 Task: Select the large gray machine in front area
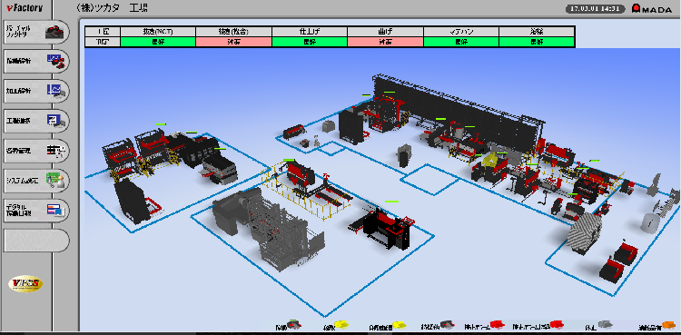(268, 228)
